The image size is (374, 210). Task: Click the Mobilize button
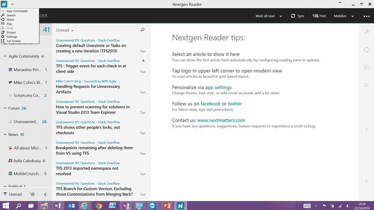340,16
